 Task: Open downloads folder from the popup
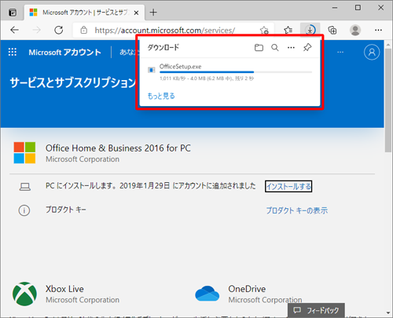pos(259,48)
